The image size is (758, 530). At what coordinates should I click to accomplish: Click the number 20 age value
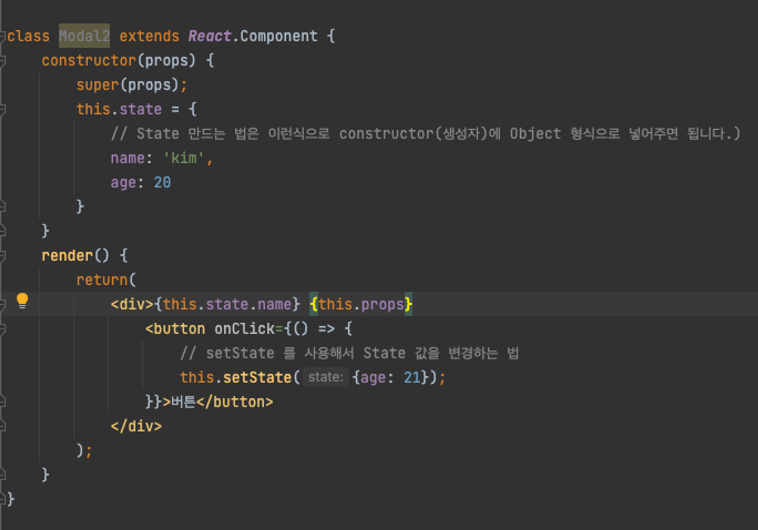click(162, 183)
